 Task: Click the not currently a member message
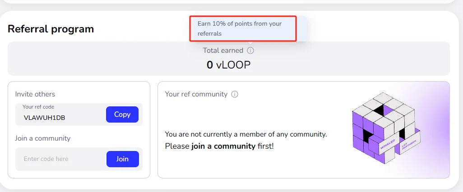(x=246, y=134)
